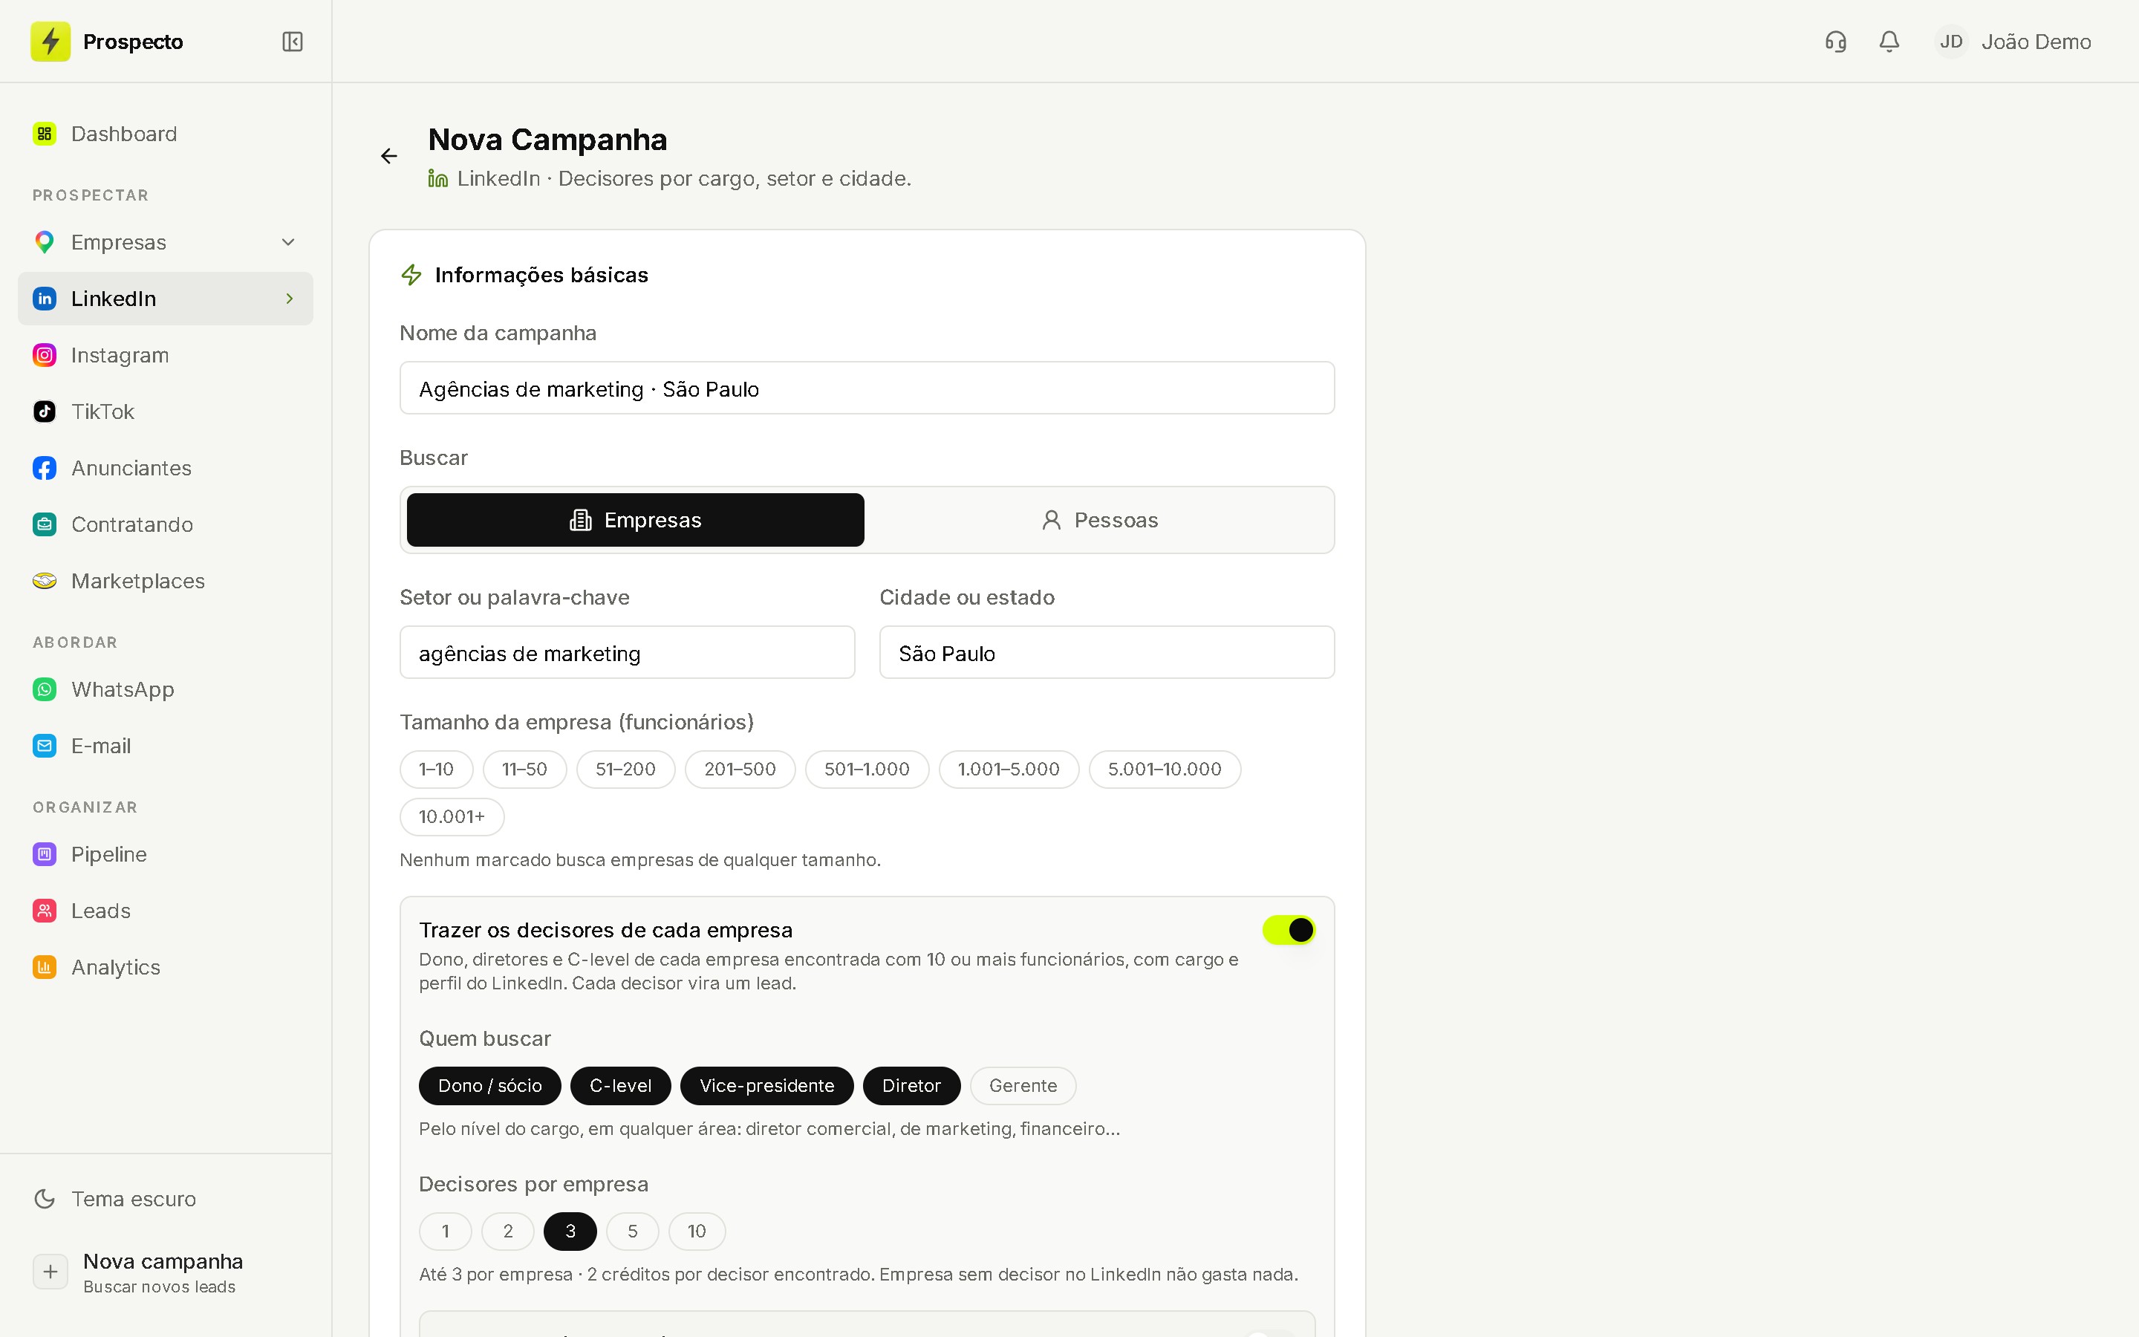Toggle the 501–1.000 employees size chip
Image resolution: width=2139 pixels, height=1337 pixels.
point(867,770)
